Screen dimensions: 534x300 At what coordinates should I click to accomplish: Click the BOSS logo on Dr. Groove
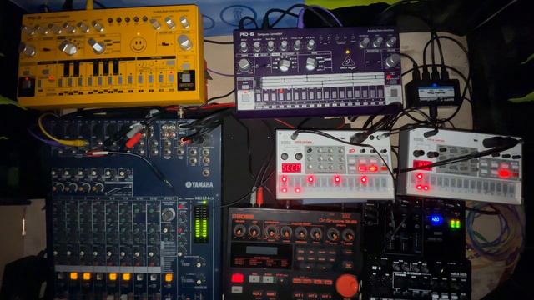pos(243,217)
